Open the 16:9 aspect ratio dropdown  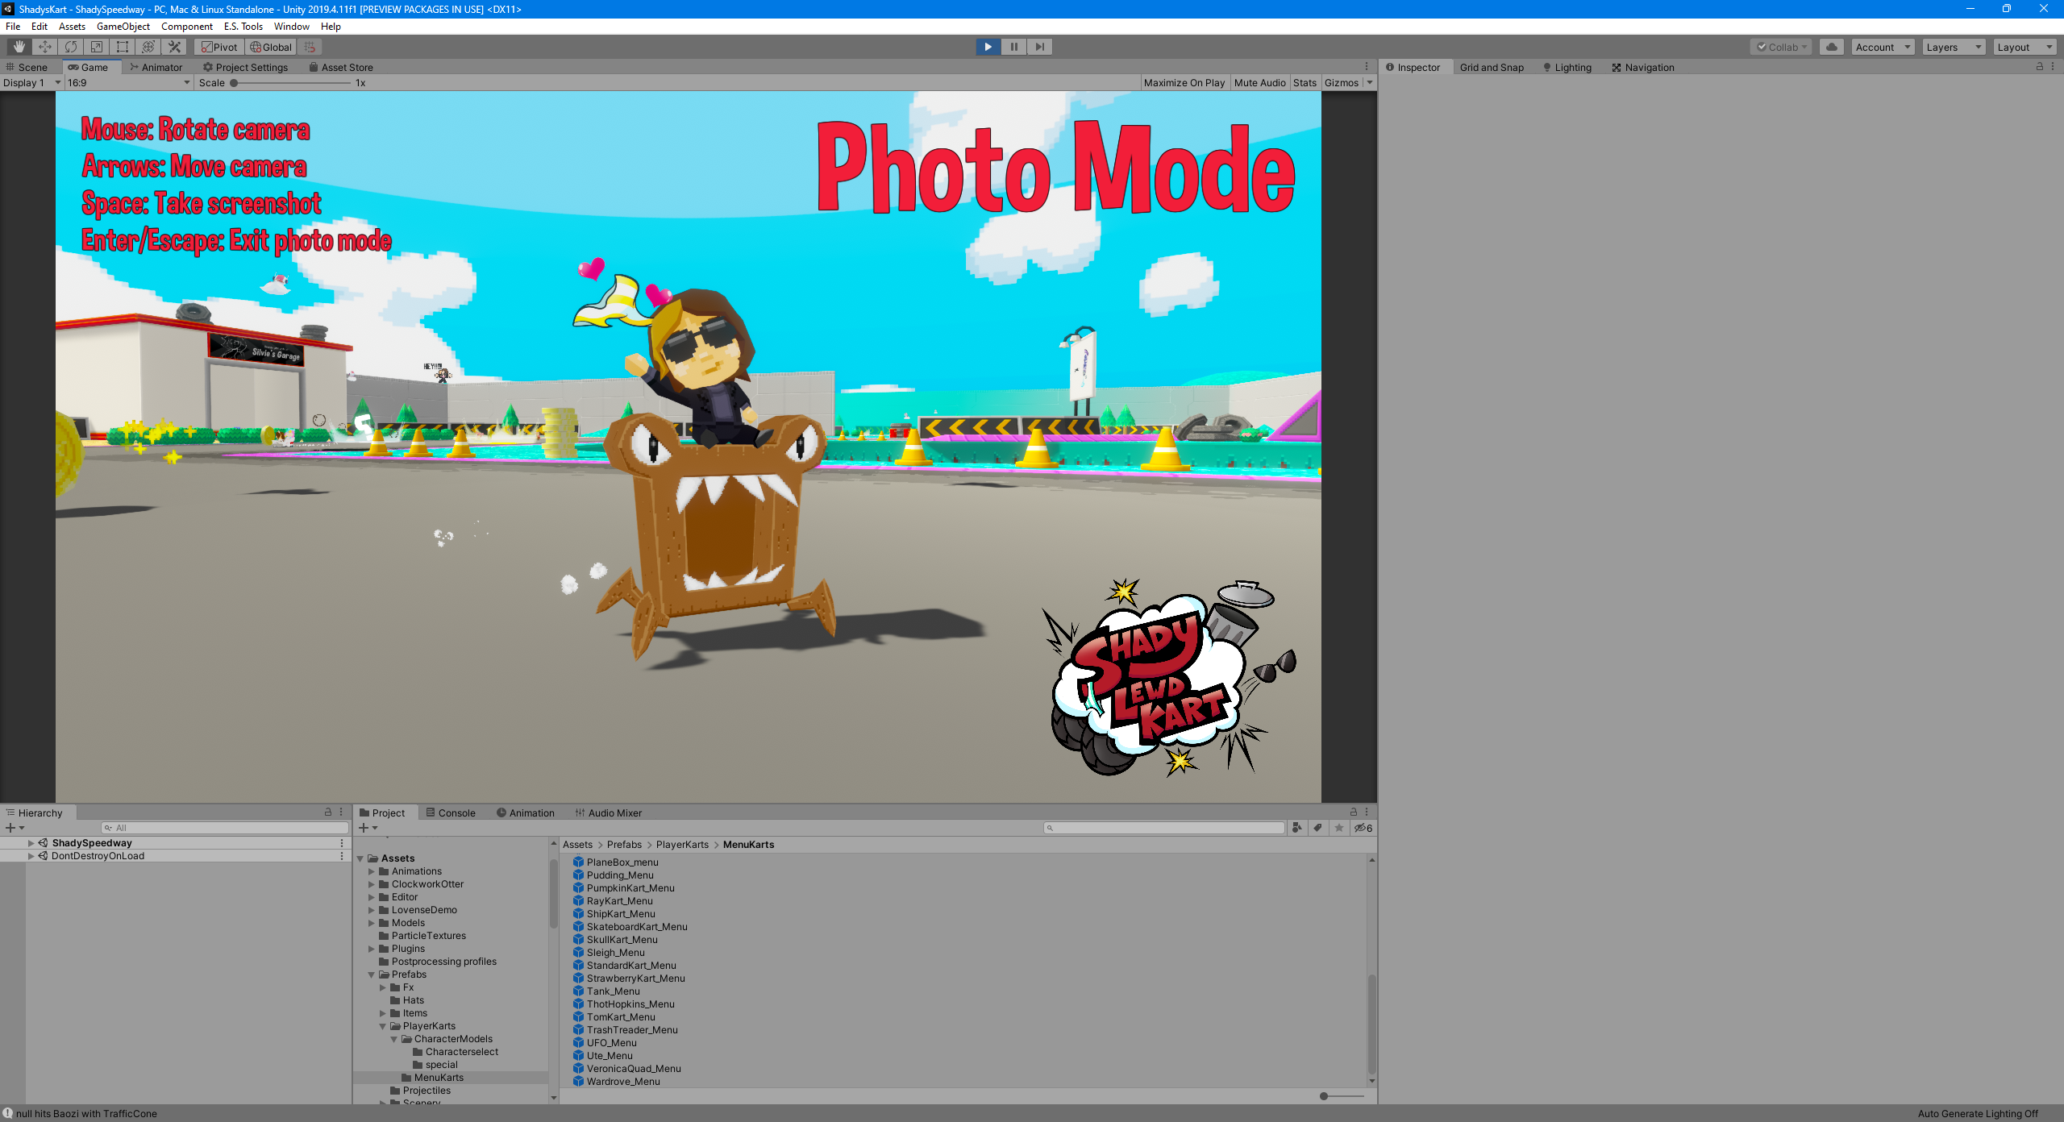[x=128, y=82]
